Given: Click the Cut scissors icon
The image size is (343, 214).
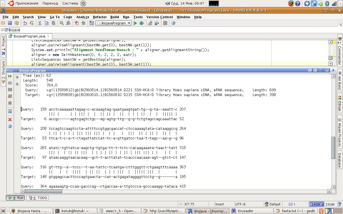Looking at the screenshot, I should (40, 23).
